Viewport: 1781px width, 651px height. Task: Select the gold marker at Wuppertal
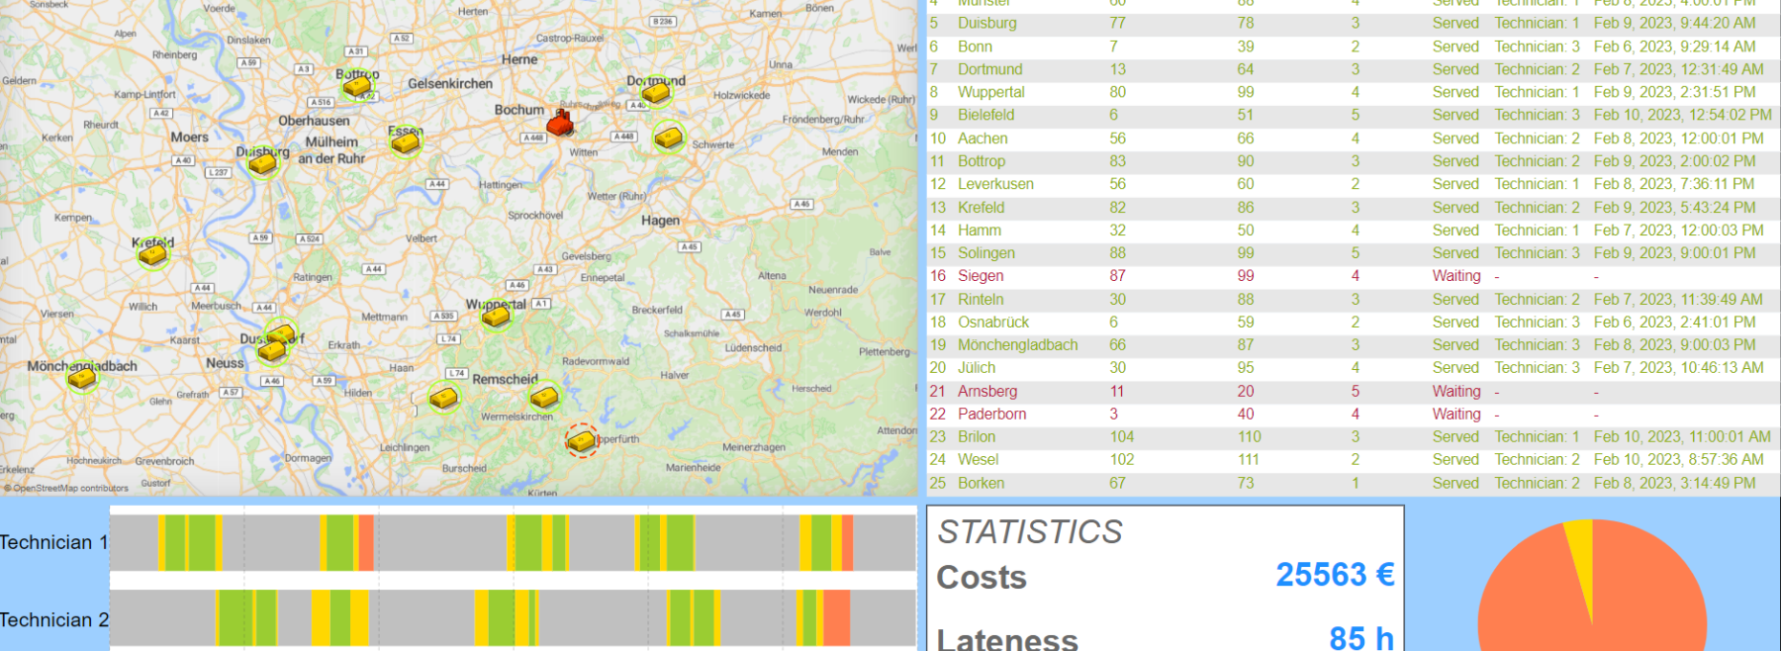[496, 316]
